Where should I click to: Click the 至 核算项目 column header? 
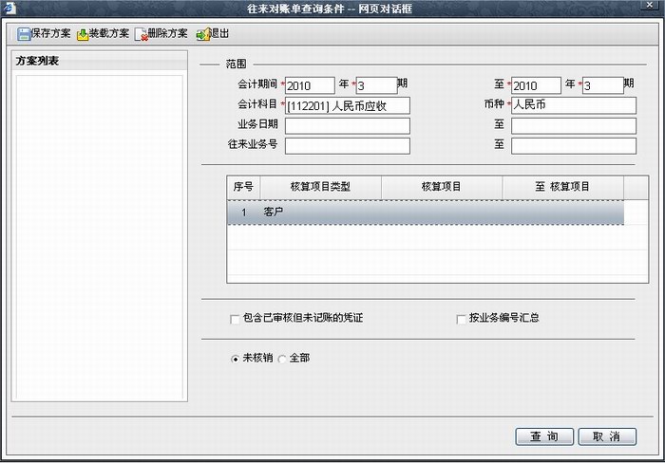[562, 187]
